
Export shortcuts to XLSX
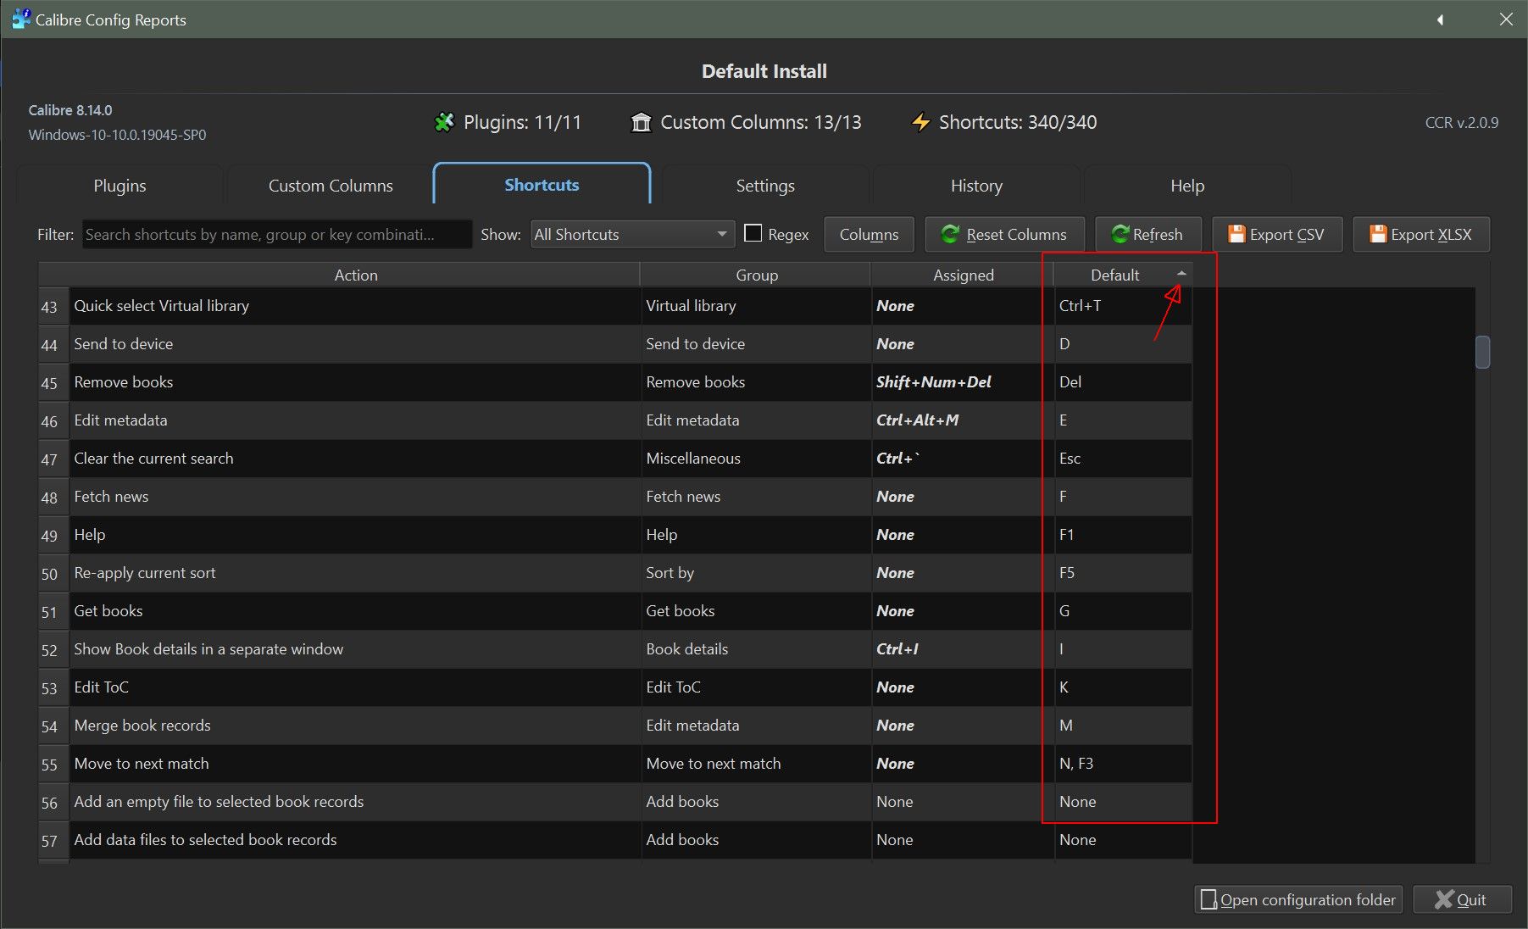(1420, 235)
